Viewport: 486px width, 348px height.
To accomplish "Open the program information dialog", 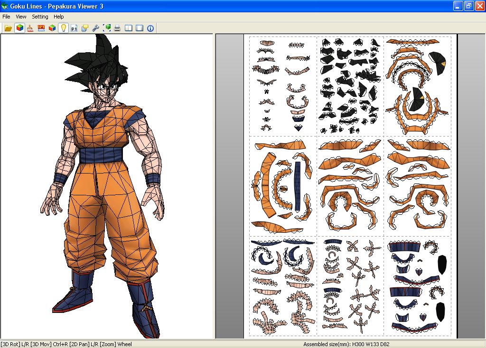I will pyautogui.click(x=150, y=28).
